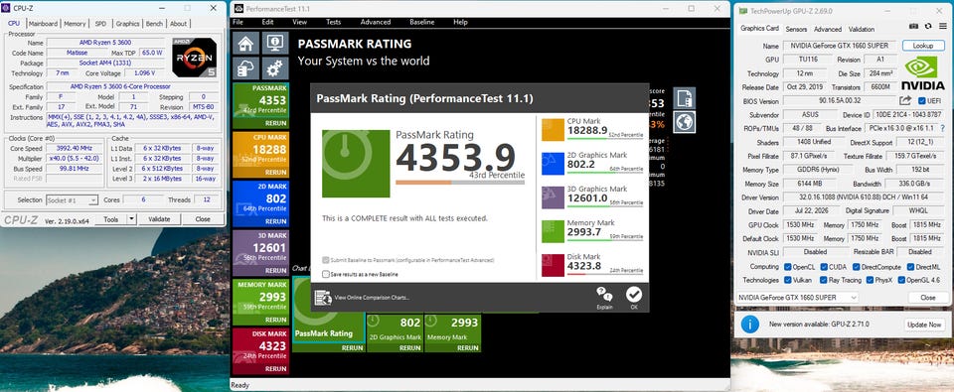Click Ryzen 5 logo in CPU-Z
Viewport: 954px width, 392px height.
click(x=195, y=58)
